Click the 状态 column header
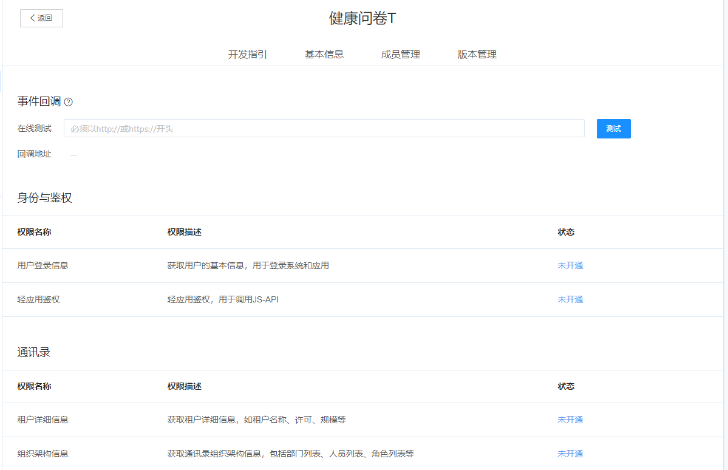728x470 pixels. coord(565,232)
